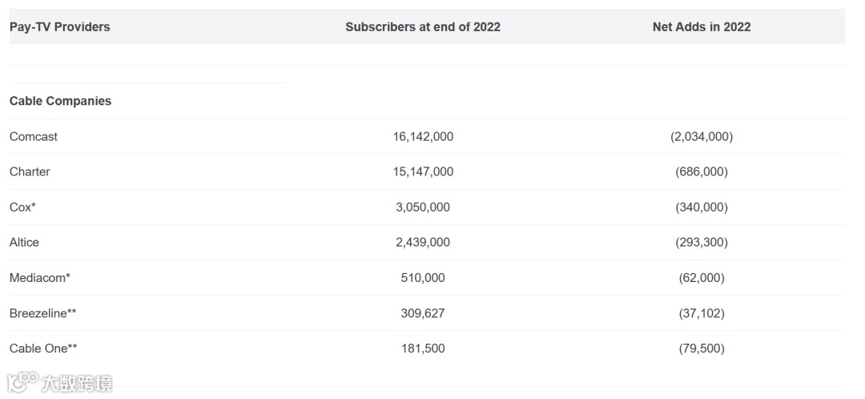
Task: Select the Cable One** row label
Action: [43, 348]
